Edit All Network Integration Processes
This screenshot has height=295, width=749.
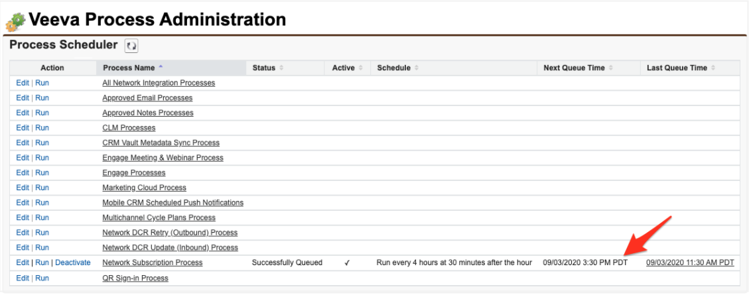(x=23, y=83)
